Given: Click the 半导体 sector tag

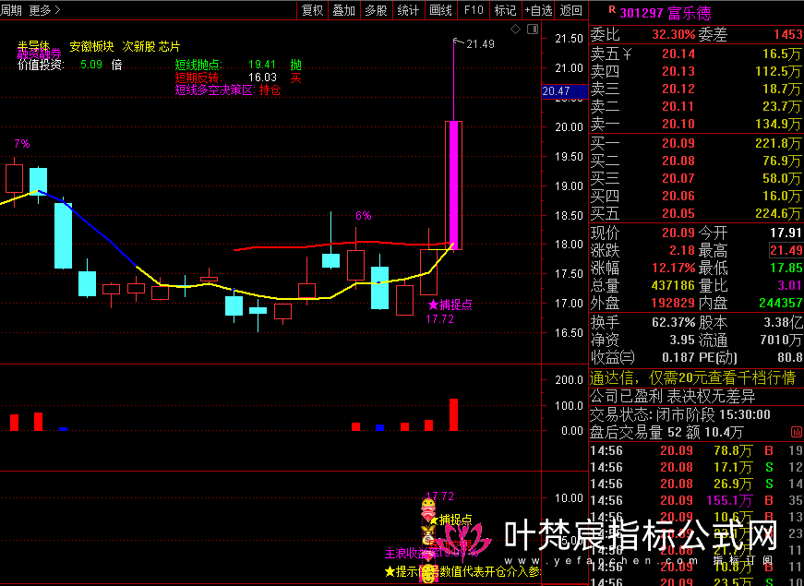Looking at the screenshot, I should point(34,45).
